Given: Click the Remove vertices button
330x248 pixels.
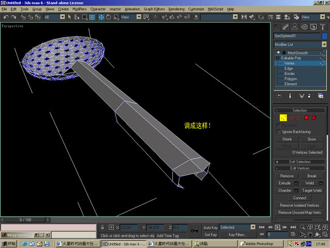Looking at the screenshot, I should pyautogui.click(x=287, y=176).
